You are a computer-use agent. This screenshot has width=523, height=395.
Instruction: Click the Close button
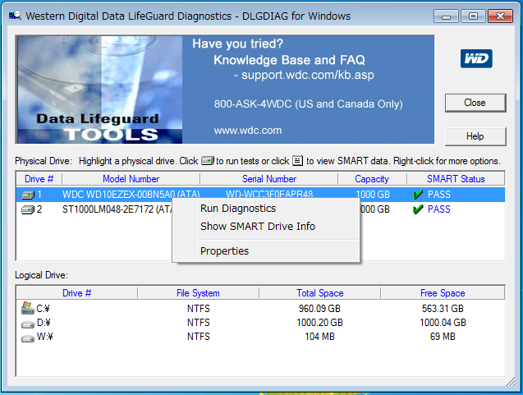pos(475,103)
